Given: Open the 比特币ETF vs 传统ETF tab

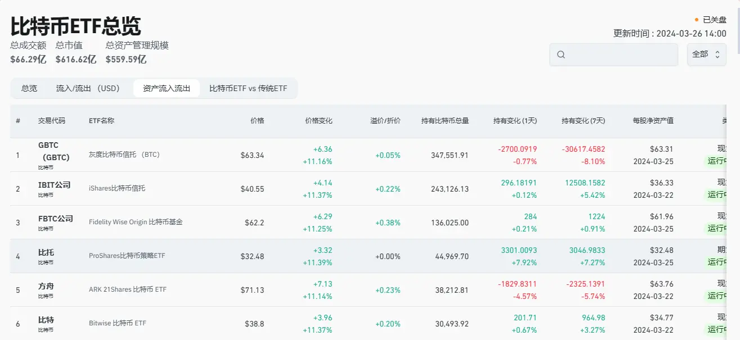Looking at the screenshot, I should (248, 88).
